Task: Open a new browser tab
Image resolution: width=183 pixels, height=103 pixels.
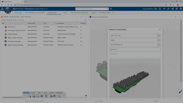Action: pyautogui.click(x=26, y=2)
